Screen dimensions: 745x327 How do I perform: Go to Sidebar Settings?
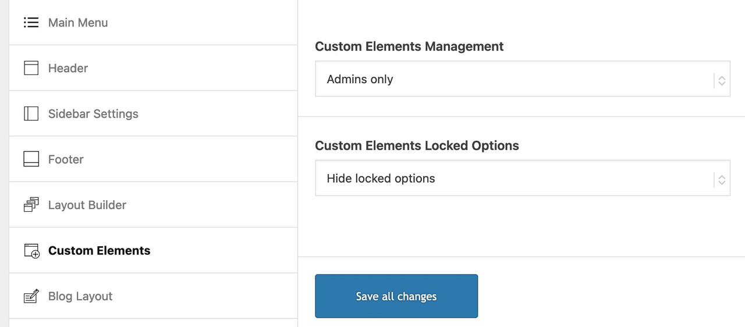tap(153, 113)
